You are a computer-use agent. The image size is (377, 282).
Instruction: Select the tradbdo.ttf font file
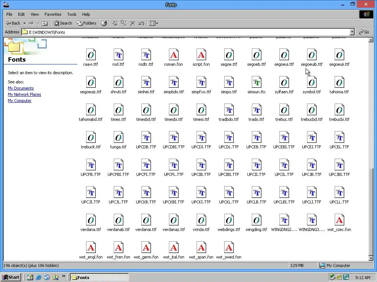point(229,113)
